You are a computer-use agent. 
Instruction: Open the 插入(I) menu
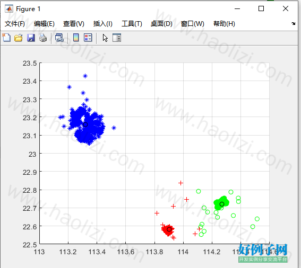pos(102,24)
